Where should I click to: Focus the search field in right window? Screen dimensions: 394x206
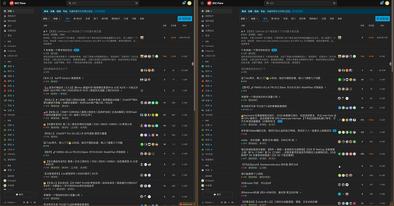[x=301, y=3]
